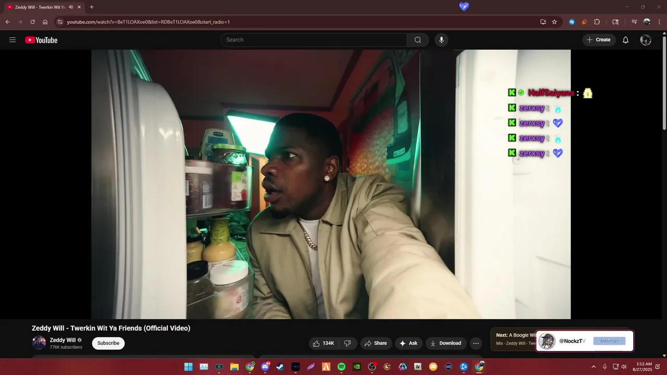Open the Ask AI feature

(x=409, y=343)
